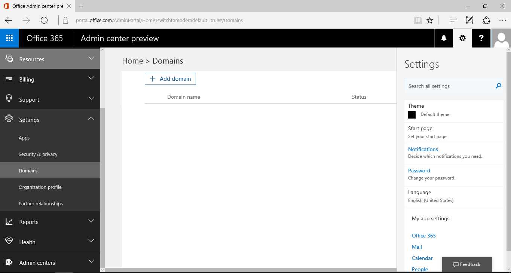Click the black Default theme swatch

click(412, 115)
